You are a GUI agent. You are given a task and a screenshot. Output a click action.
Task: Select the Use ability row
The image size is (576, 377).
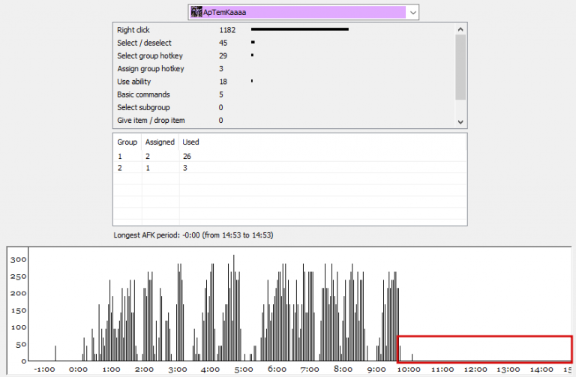click(284, 82)
